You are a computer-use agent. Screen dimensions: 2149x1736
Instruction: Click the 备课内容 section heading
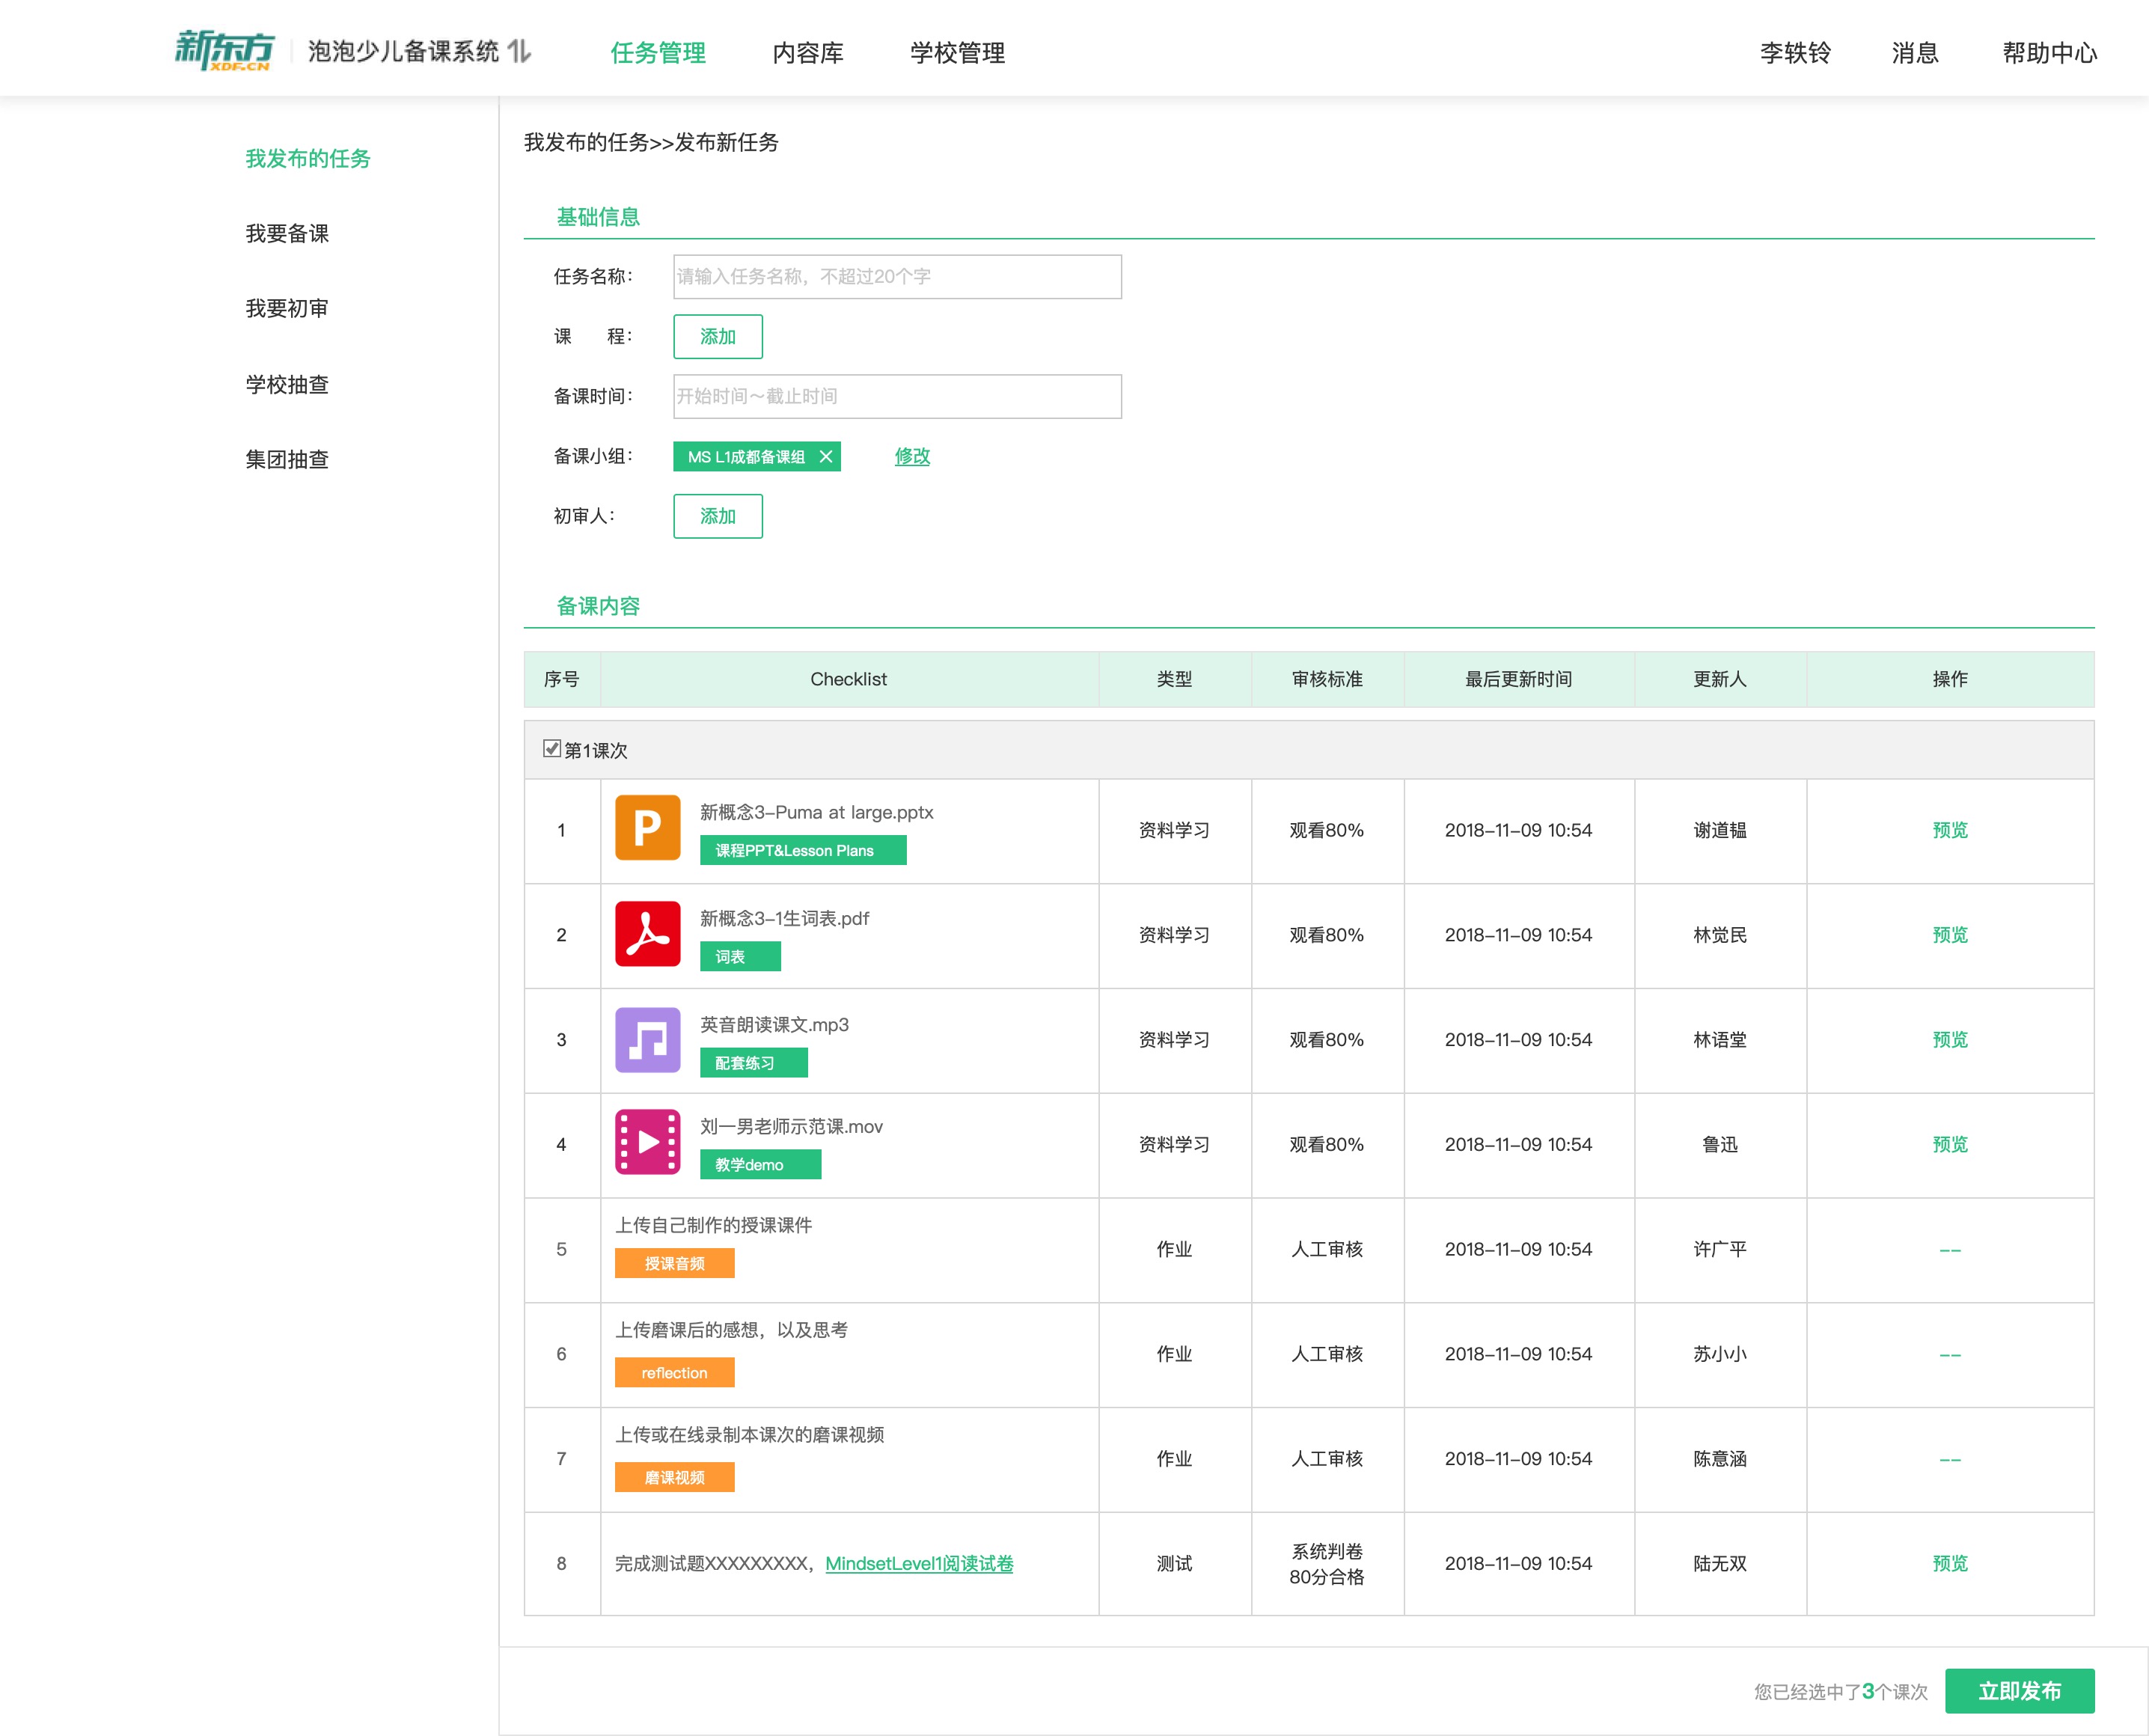point(598,606)
